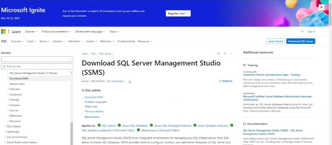Expand the Overview sidebar node

[14, 89]
